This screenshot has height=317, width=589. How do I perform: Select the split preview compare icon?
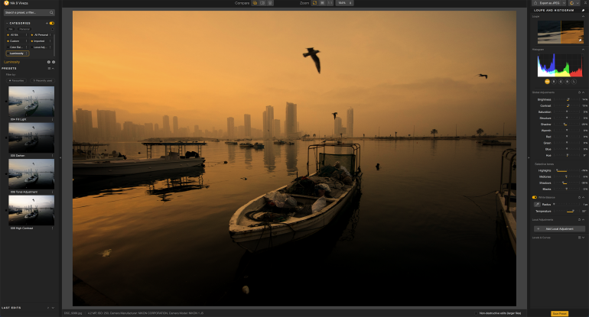point(262,3)
